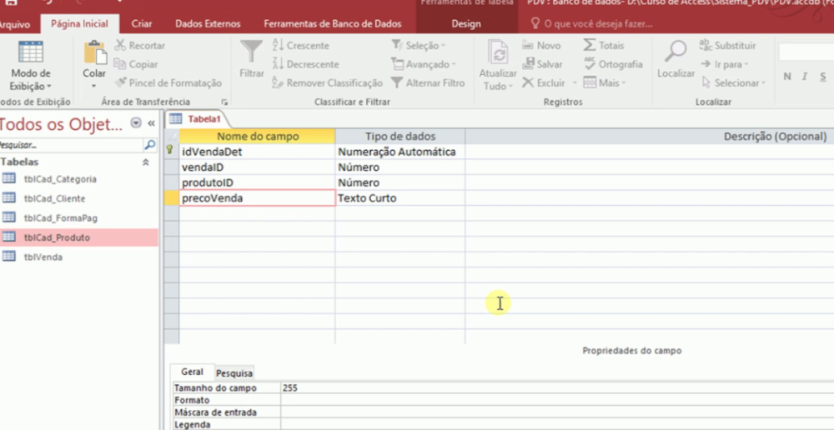834x430 pixels.
Task: Open the Seleção dropdown
Action: 419,46
